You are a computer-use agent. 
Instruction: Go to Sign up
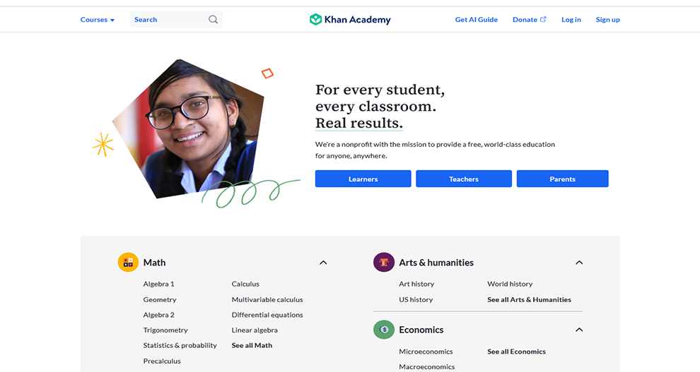click(x=607, y=20)
